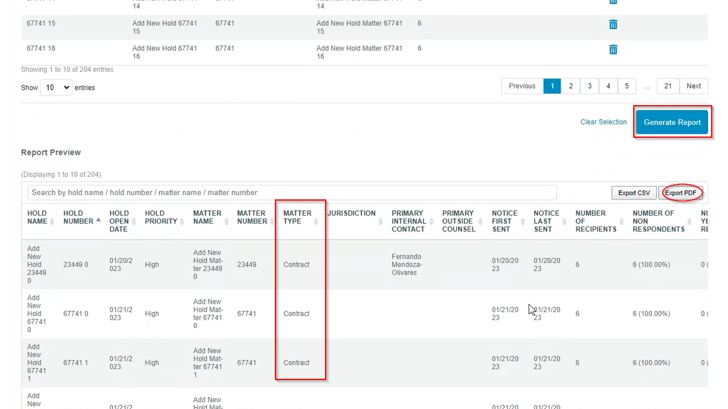This screenshot has width=728, height=409.
Task: Jump to page 21
Action: click(x=668, y=86)
